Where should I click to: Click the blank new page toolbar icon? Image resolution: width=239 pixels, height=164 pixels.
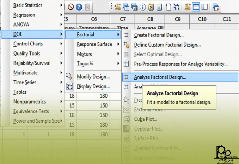(168, 7)
